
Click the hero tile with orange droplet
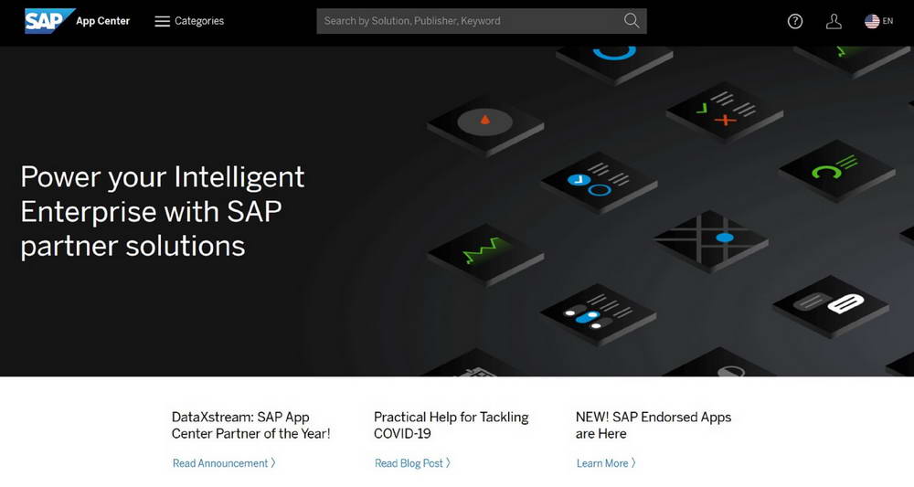click(x=485, y=122)
